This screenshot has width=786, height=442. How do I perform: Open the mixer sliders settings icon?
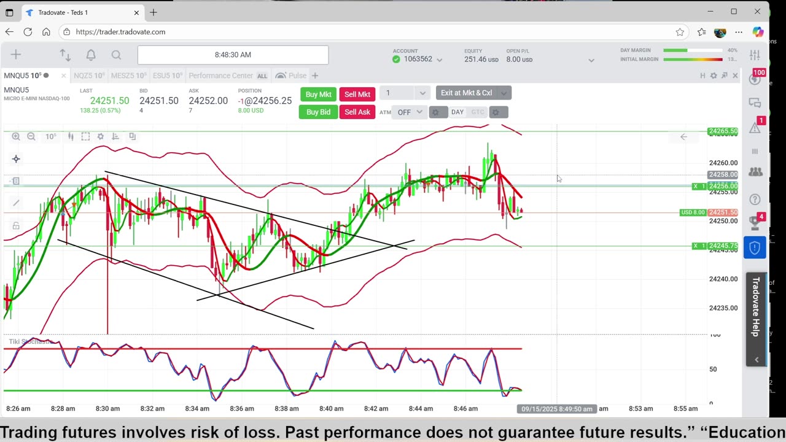755,55
